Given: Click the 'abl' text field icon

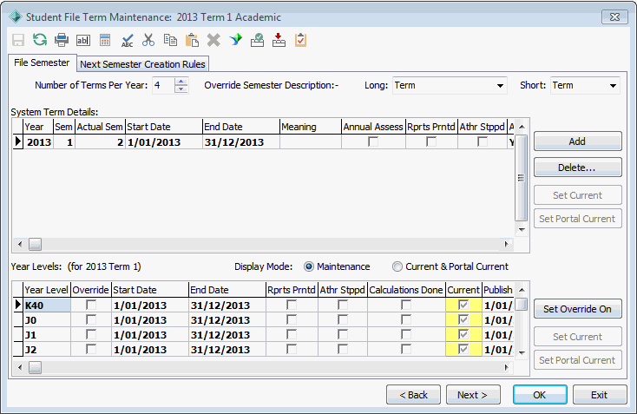Looking at the screenshot, I should [83, 40].
